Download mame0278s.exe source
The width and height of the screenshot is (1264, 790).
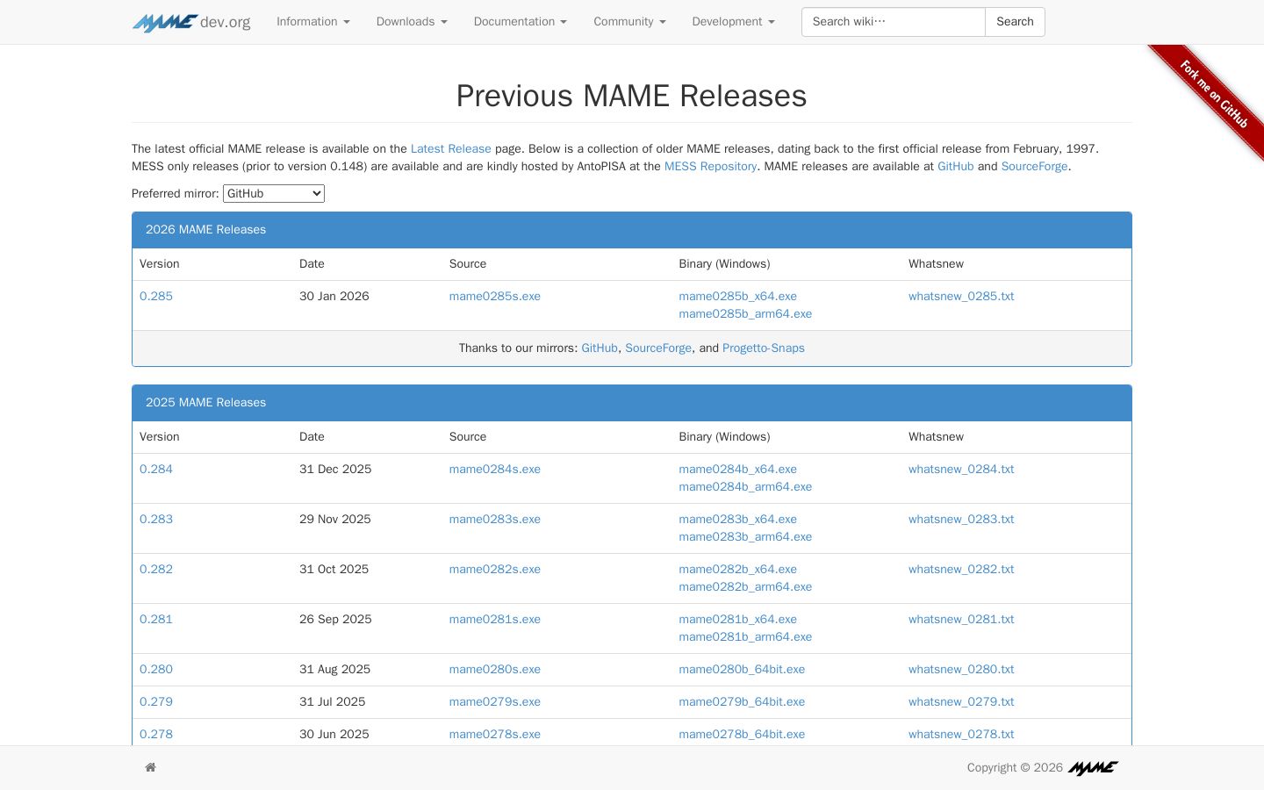pyautogui.click(x=495, y=735)
